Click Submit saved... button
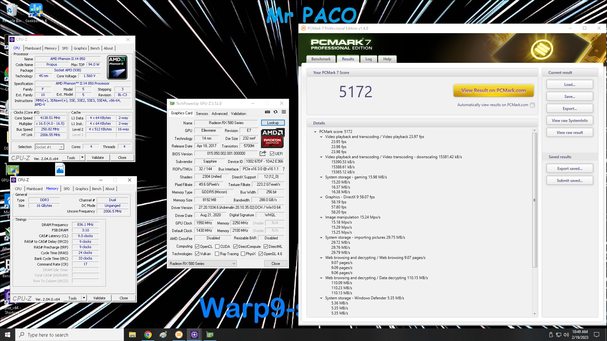The image size is (607, 341). [570, 181]
